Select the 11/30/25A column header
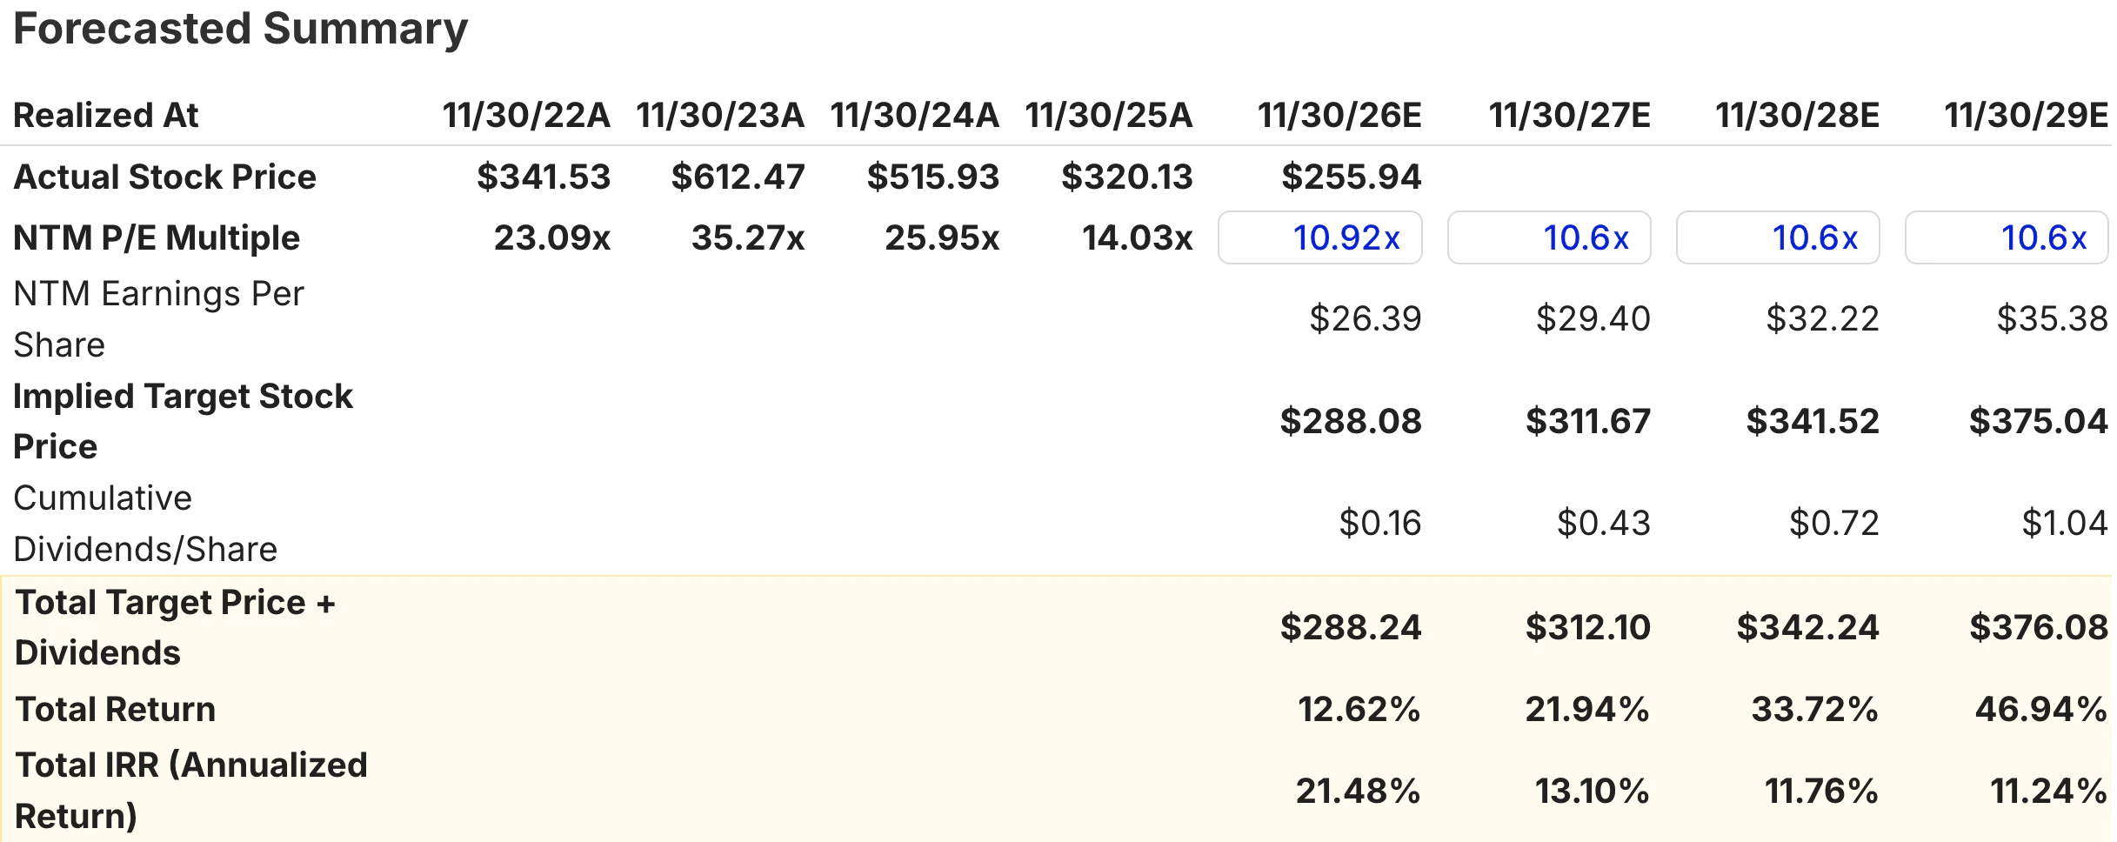The height and width of the screenshot is (842, 2117). [1109, 115]
